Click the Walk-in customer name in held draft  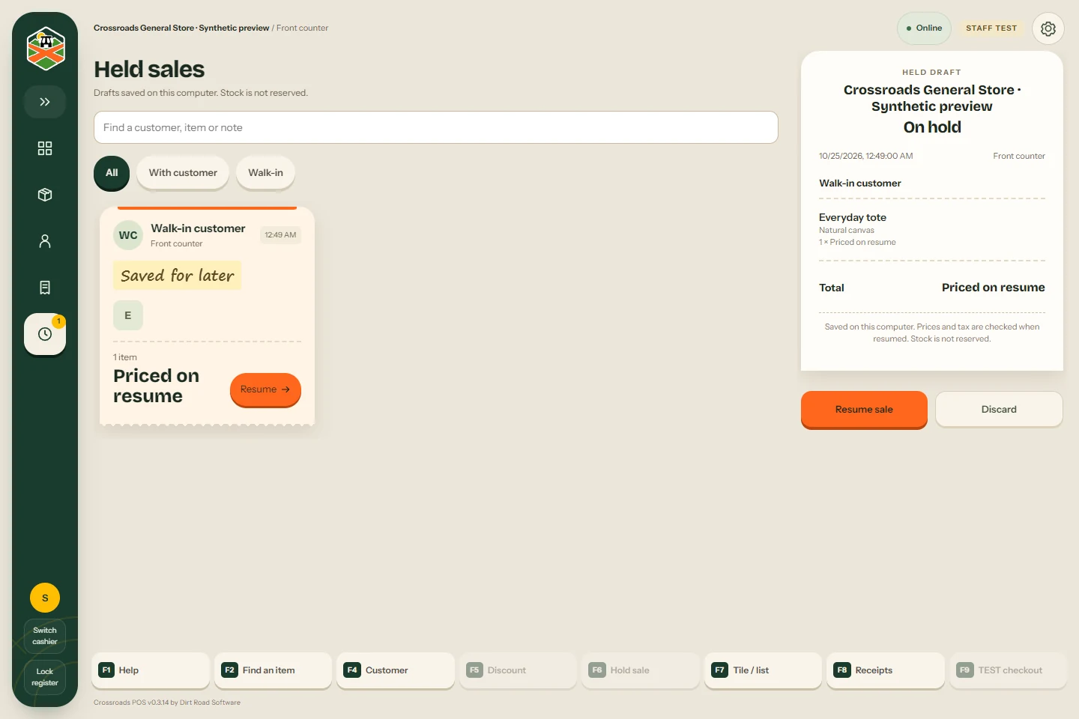860,183
